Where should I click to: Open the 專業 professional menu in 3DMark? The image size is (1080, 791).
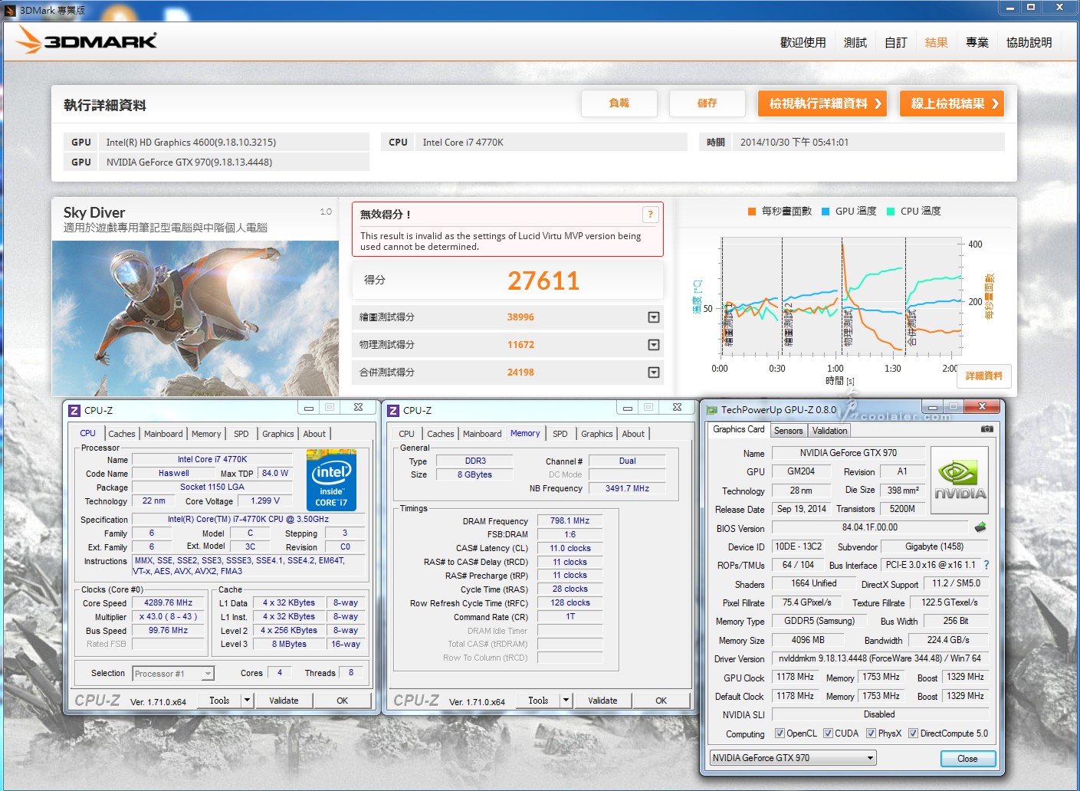(977, 43)
